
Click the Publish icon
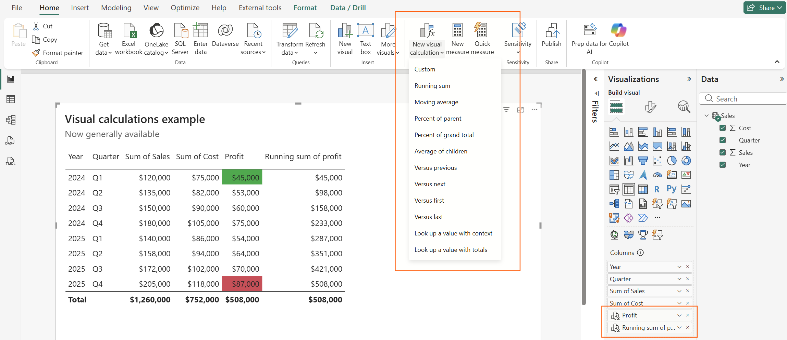point(552,31)
